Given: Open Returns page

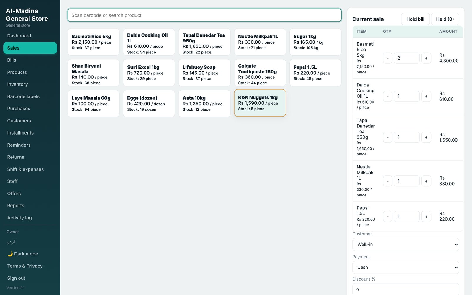Looking at the screenshot, I should coord(30,157).
